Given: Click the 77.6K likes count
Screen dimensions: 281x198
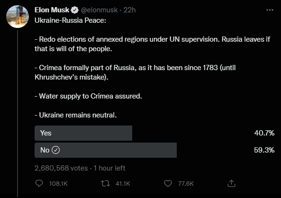Looking at the screenshot, I should point(186,184).
